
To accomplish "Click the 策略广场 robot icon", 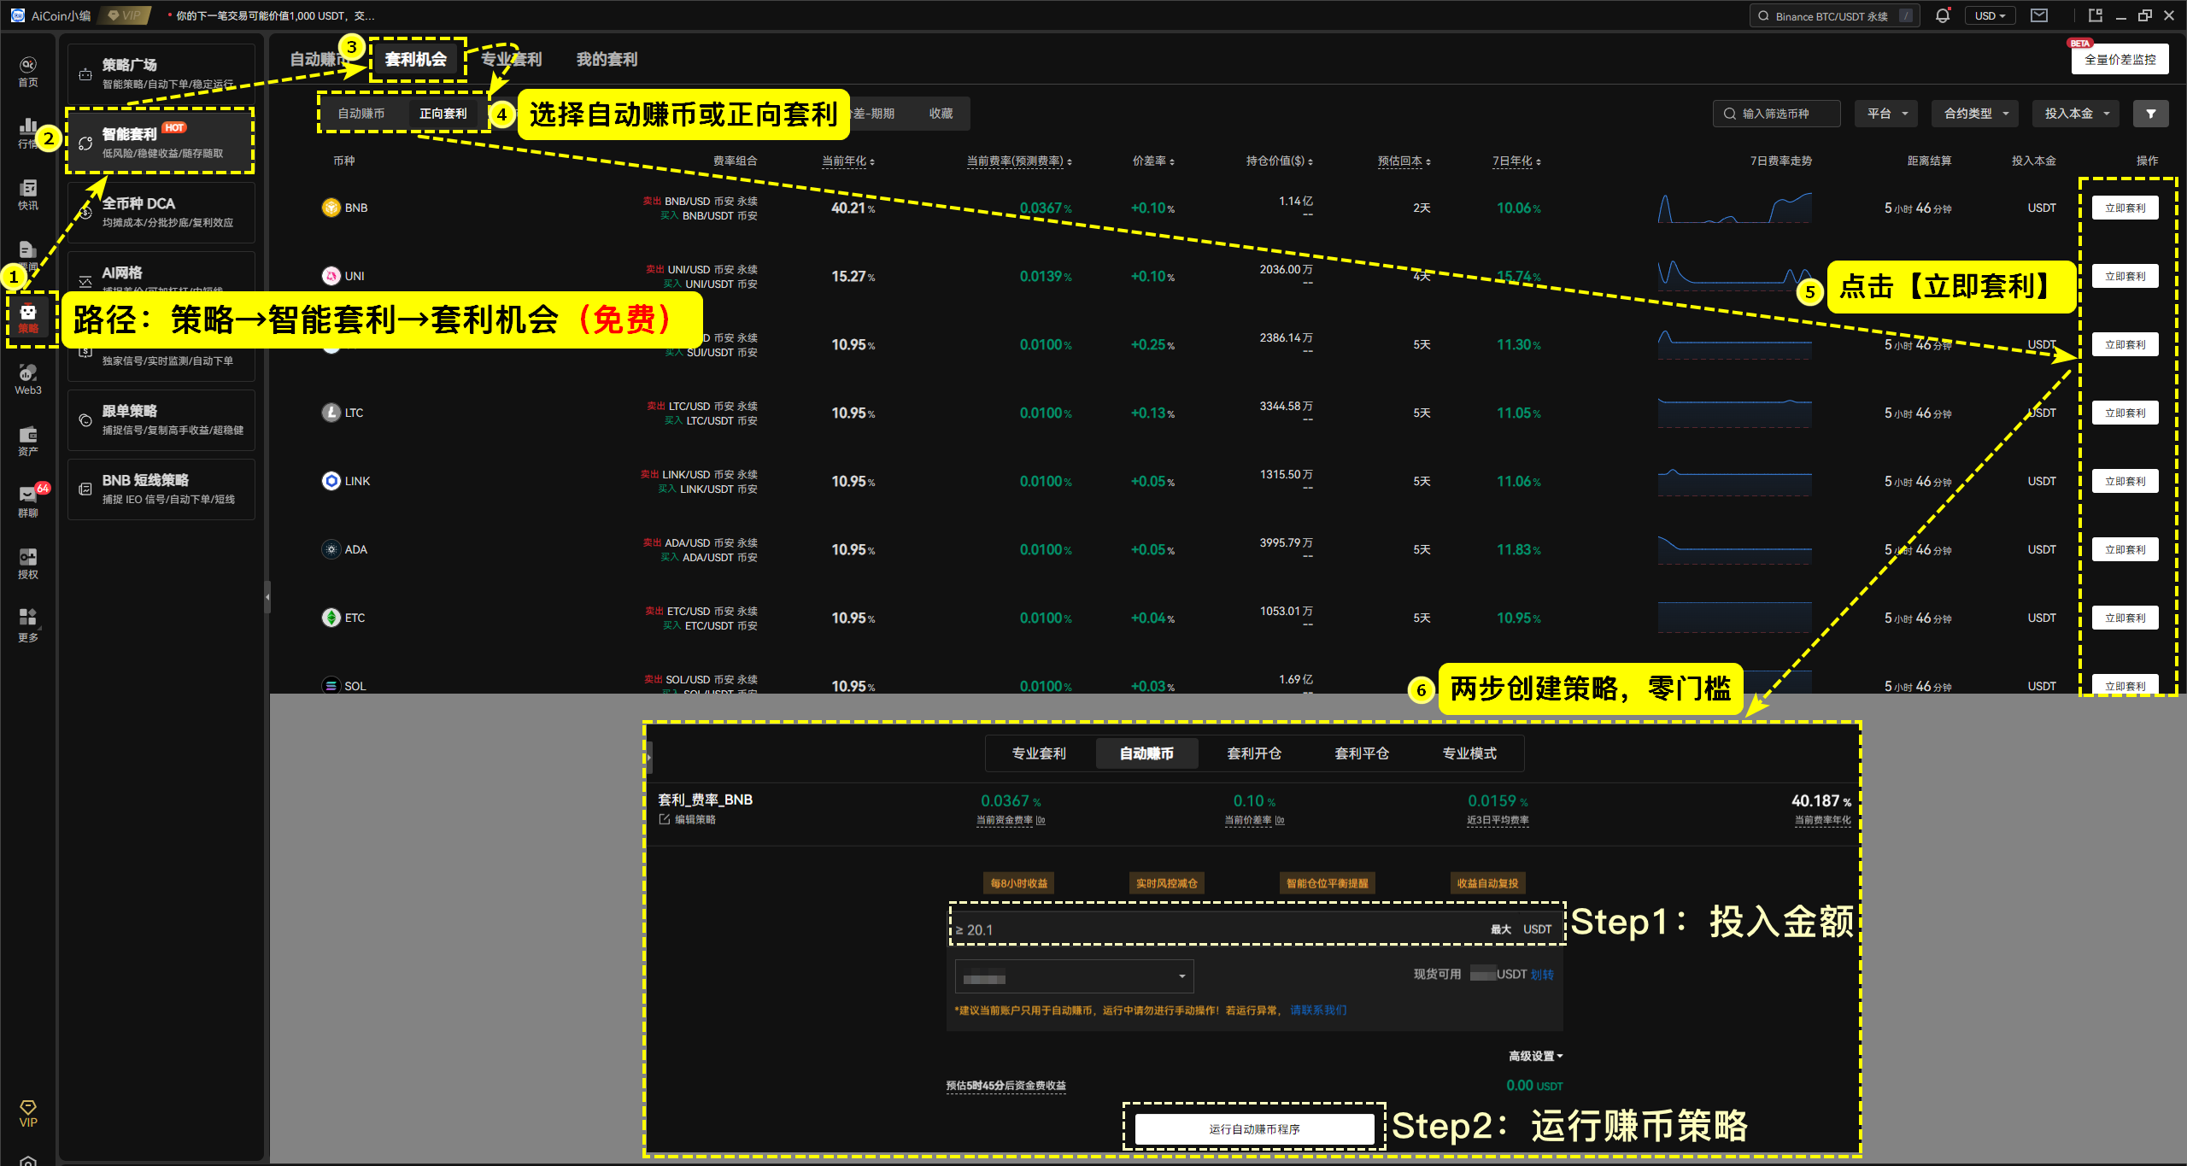I will point(85,74).
